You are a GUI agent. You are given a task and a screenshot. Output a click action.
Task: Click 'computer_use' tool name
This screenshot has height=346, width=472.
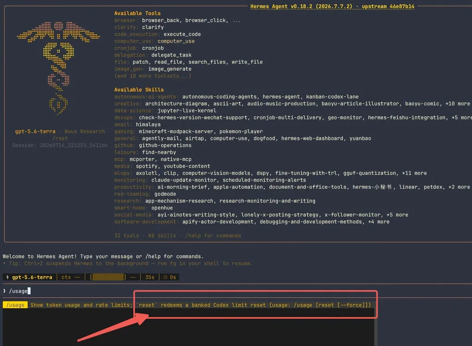pyautogui.click(x=176, y=41)
